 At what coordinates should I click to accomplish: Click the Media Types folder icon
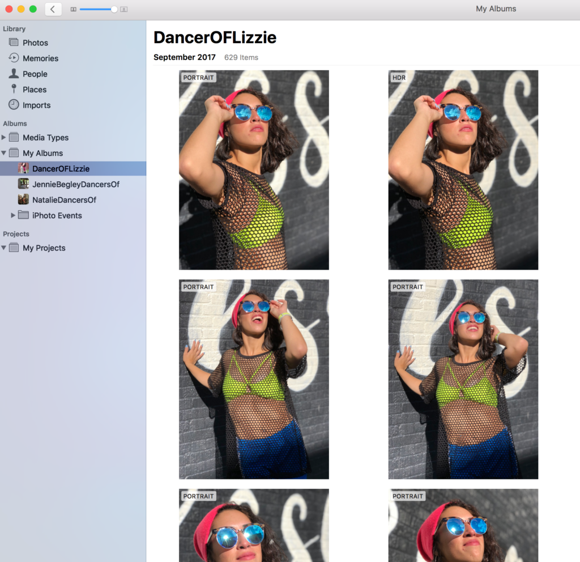tap(14, 137)
